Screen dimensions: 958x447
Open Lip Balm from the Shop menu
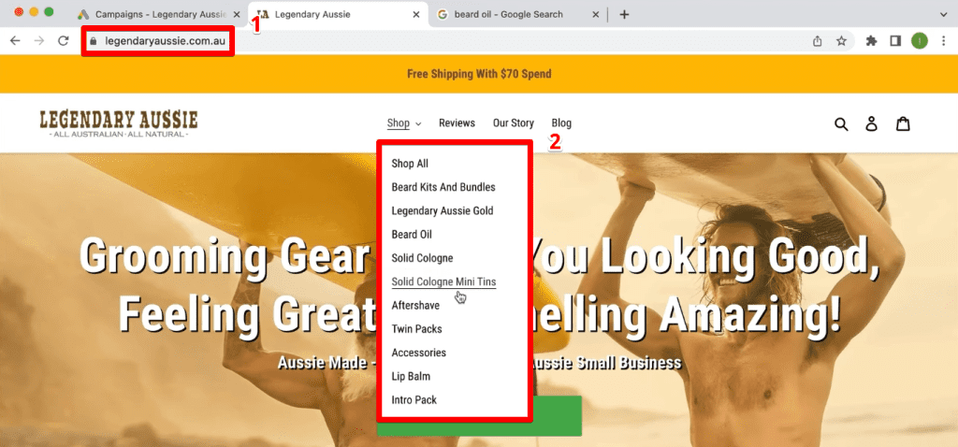tap(412, 377)
